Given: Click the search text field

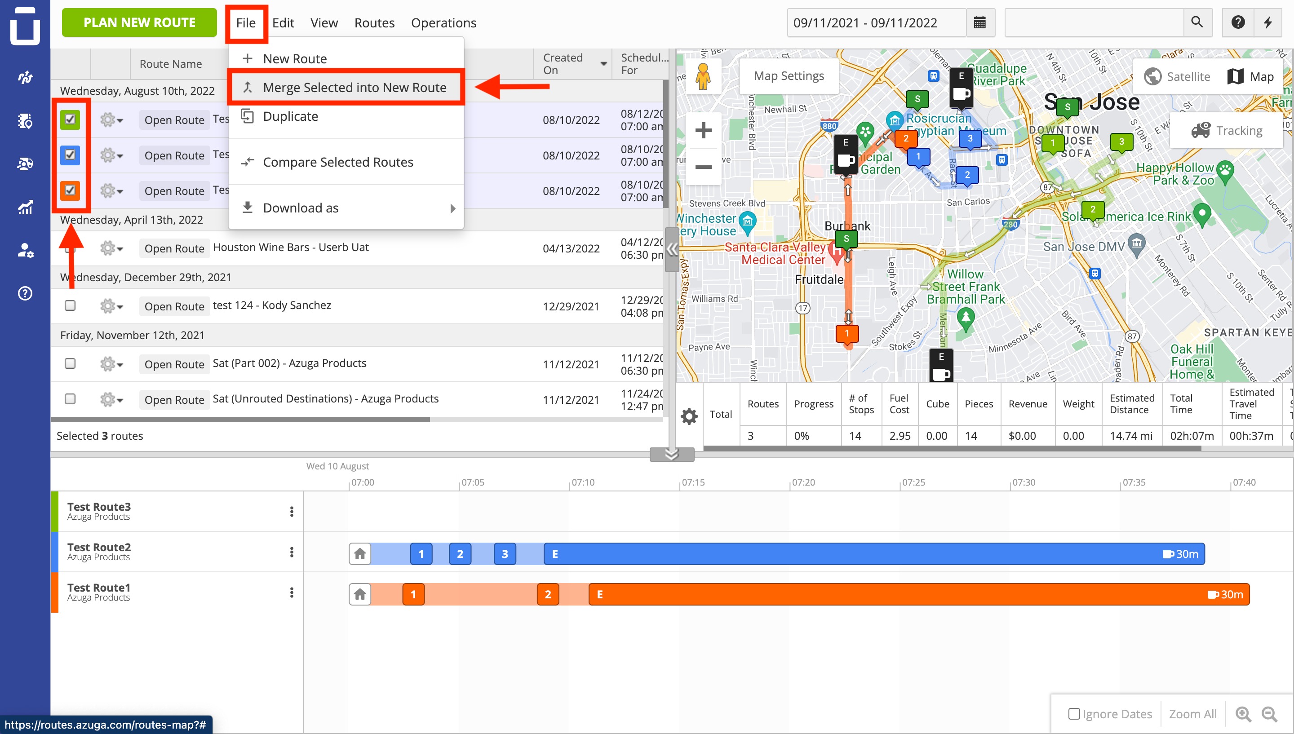Looking at the screenshot, I should click(x=1095, y=22).
